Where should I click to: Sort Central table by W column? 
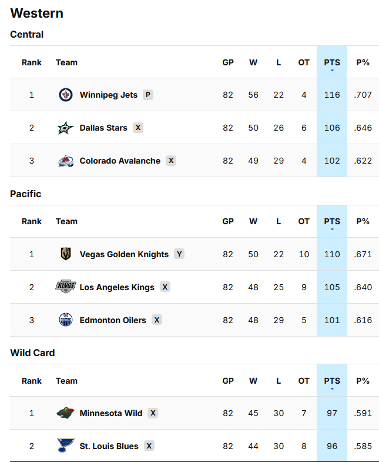coord(253,62)
